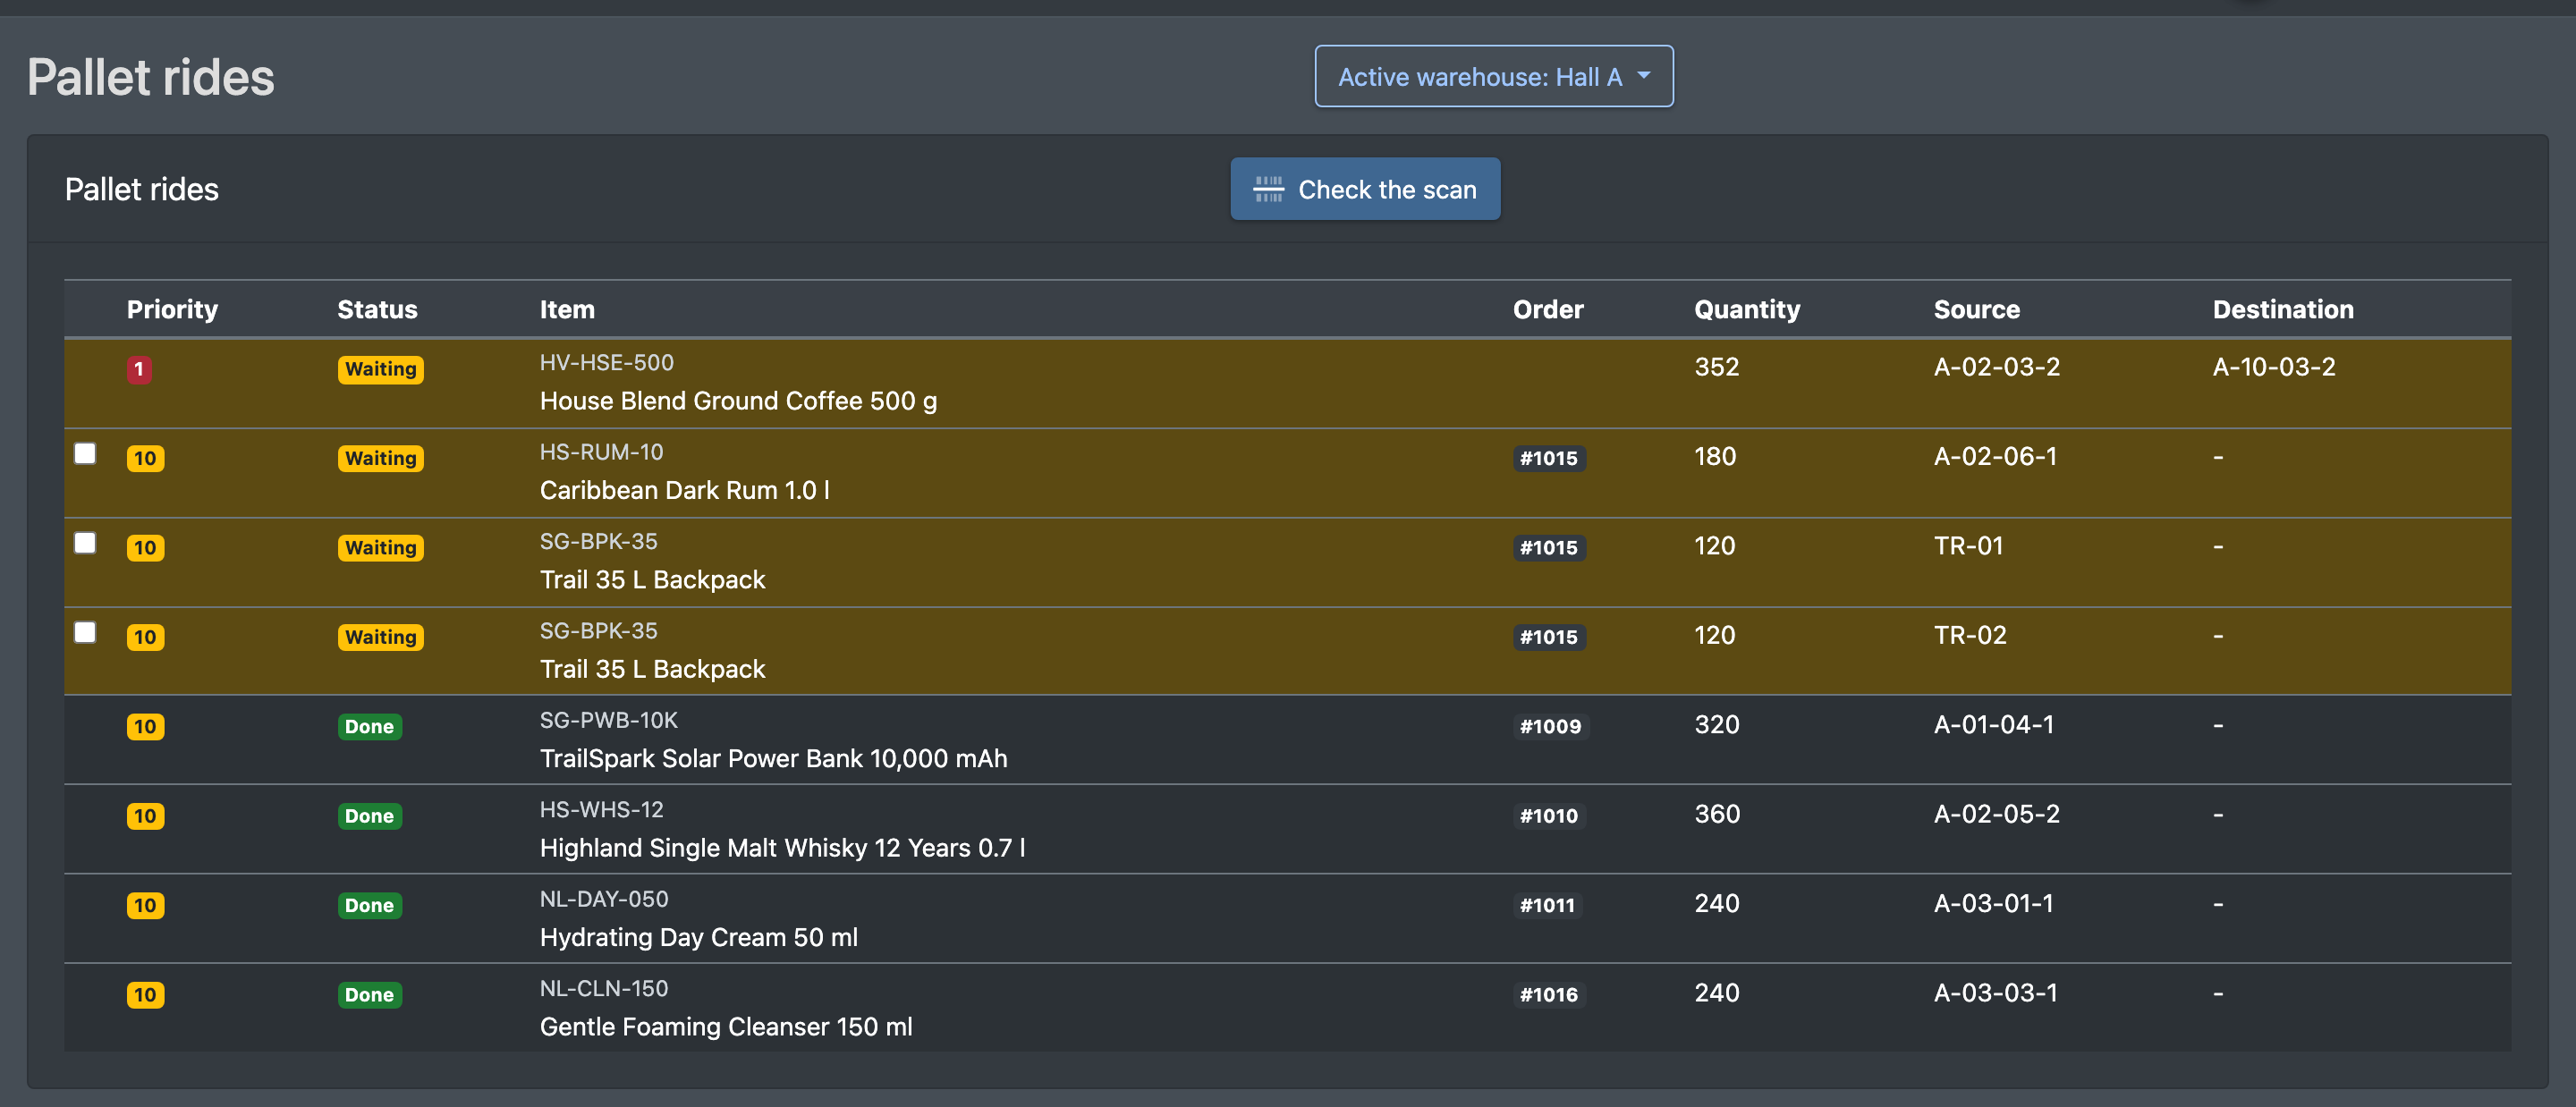Click the Item column header

567,309
